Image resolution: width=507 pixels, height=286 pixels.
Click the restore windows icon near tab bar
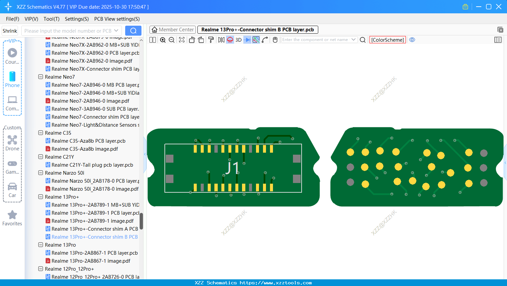coord(500,30)
